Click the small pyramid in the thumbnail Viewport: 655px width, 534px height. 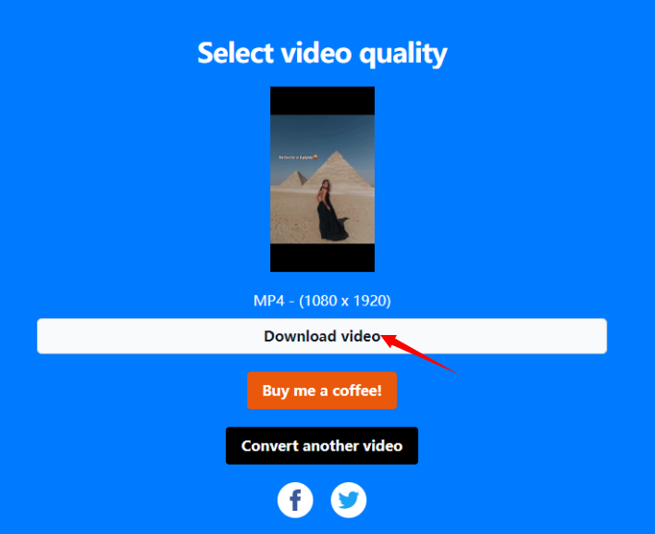click(293, 179)
